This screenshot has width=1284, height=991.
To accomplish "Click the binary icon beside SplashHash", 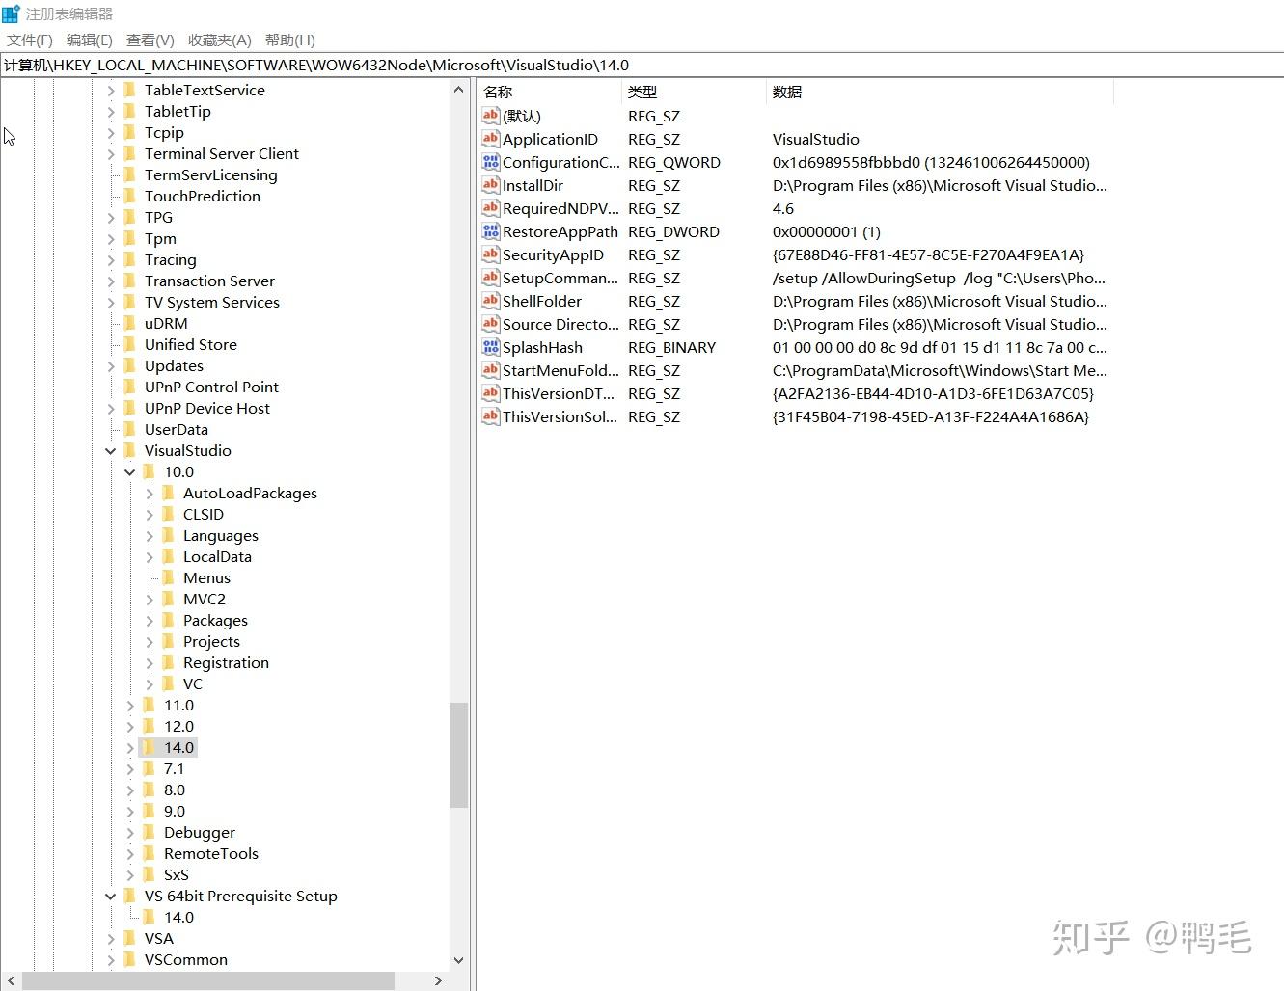I will pos(490,347).
